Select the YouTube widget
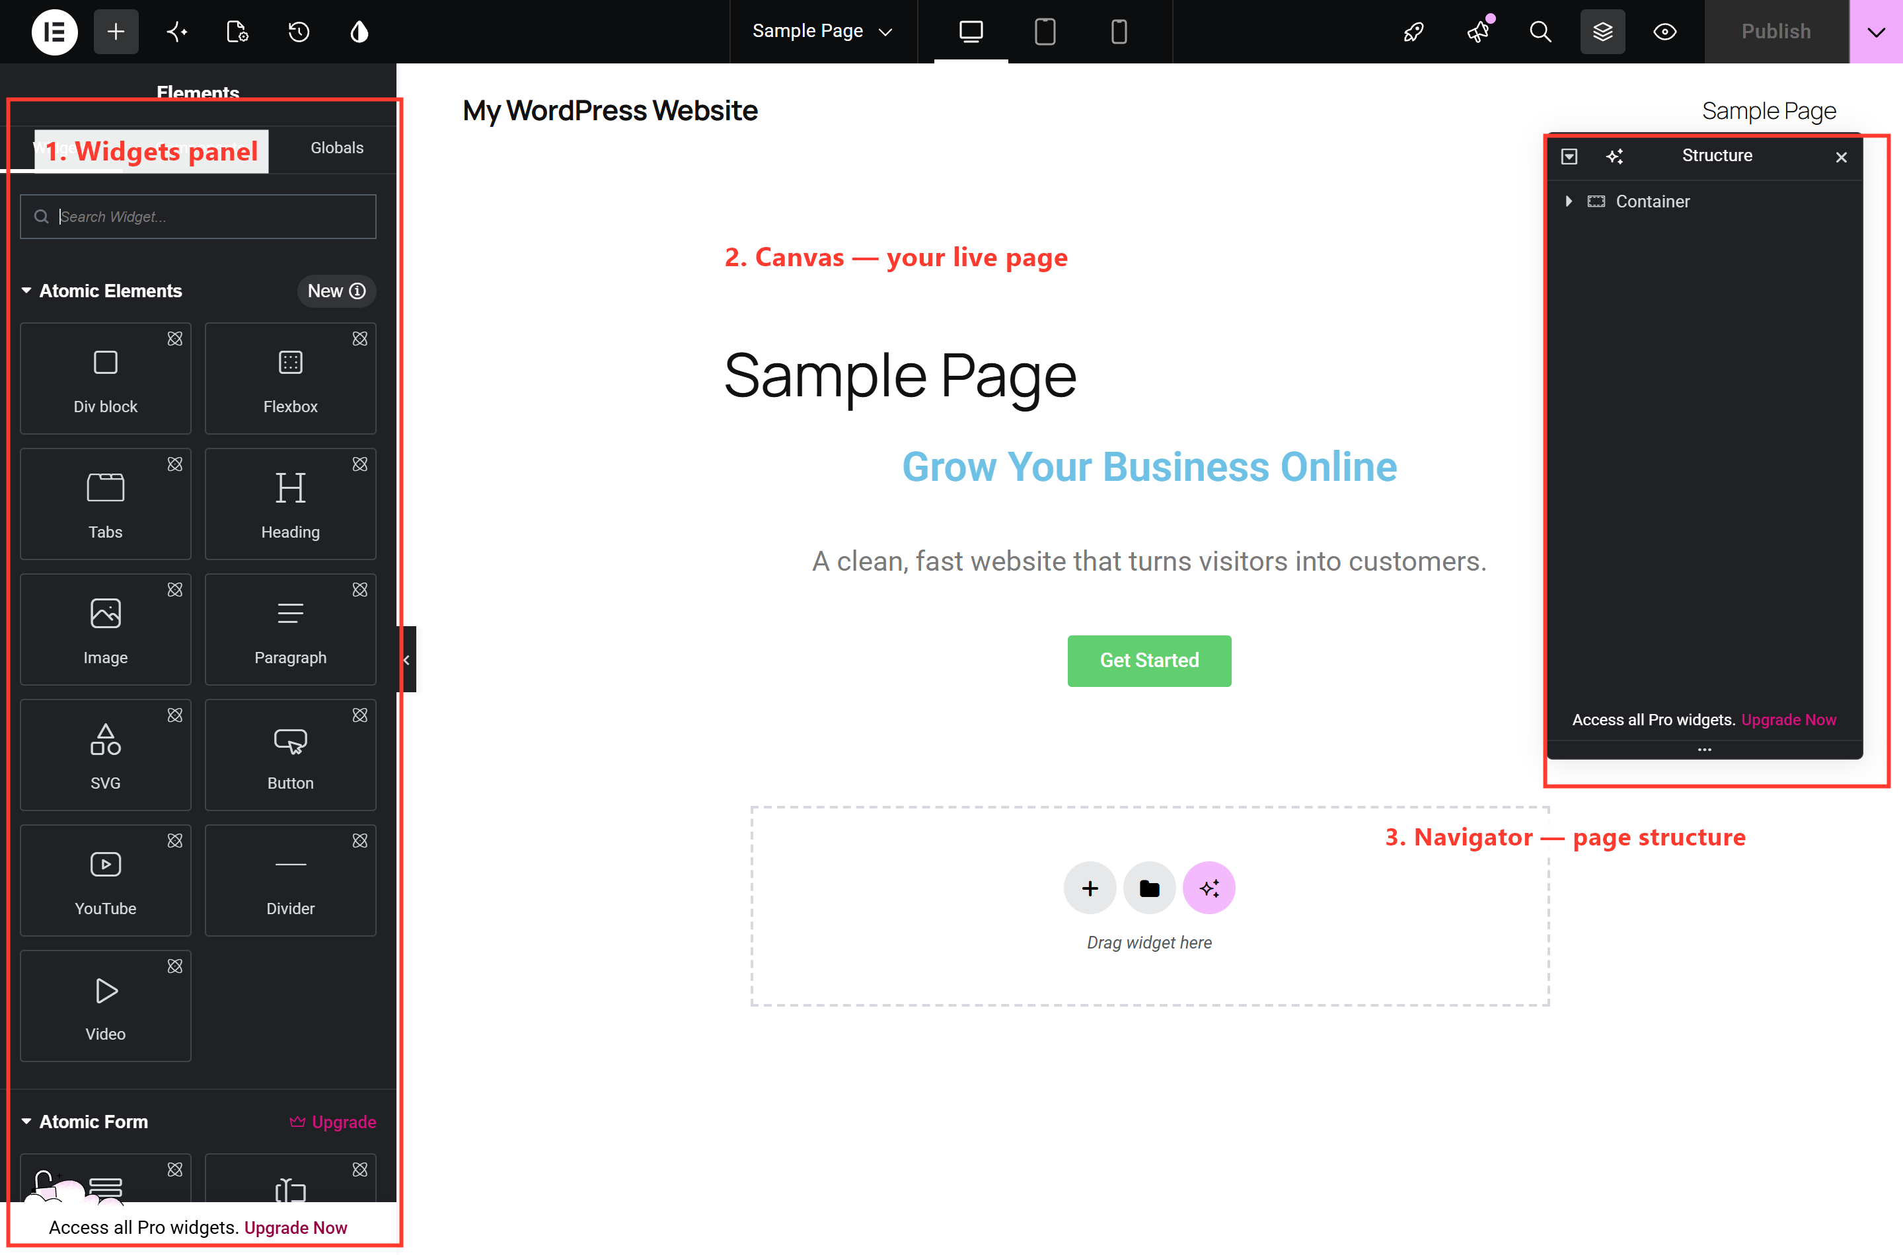This screenshot has width=1903, height=1255. pos(106,880)
